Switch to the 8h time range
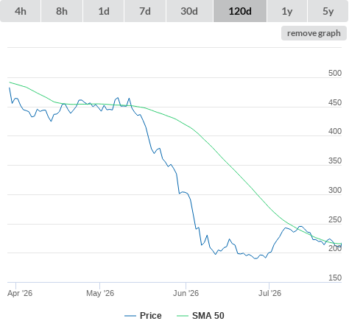This screenshot has height=335, width=349. pos(62,11)
